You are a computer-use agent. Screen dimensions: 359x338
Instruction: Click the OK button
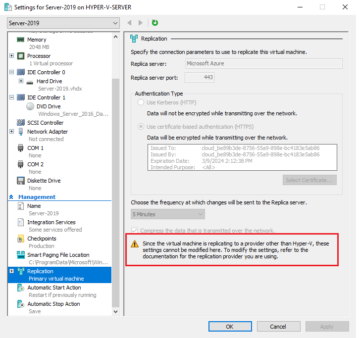[230, 326]
